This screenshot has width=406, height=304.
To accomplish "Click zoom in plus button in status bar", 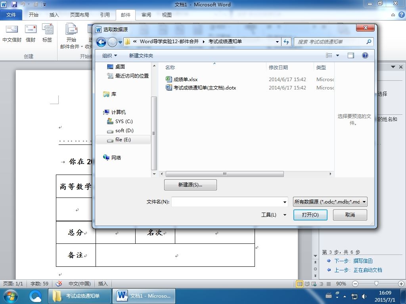I will [x=401, y=284].
